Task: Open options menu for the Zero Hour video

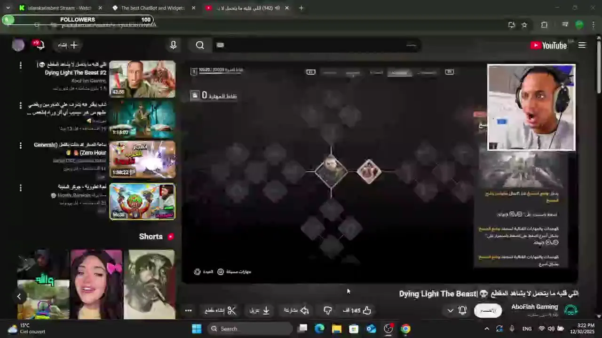Action: pos(20,146)
